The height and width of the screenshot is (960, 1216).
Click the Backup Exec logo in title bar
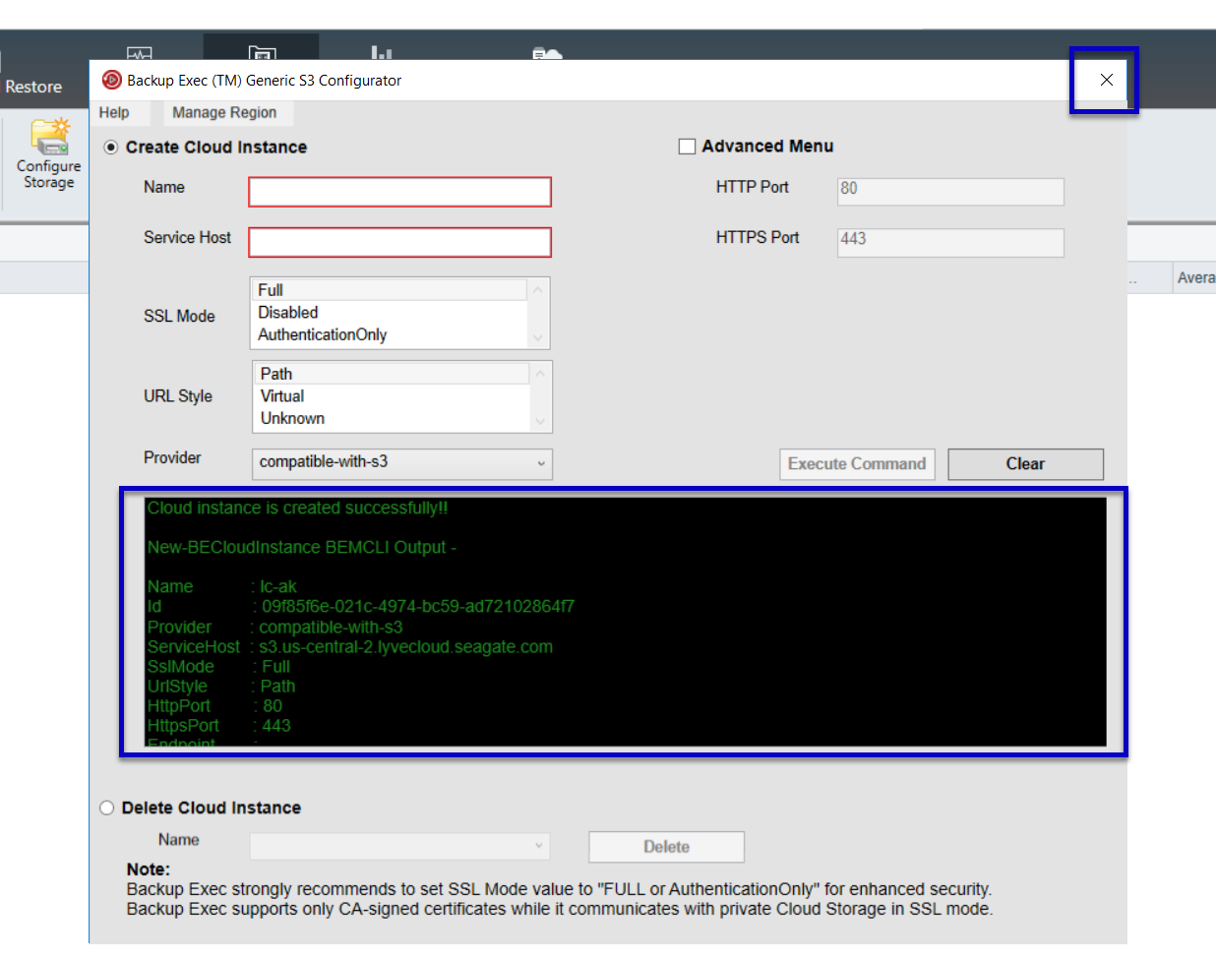112,80
